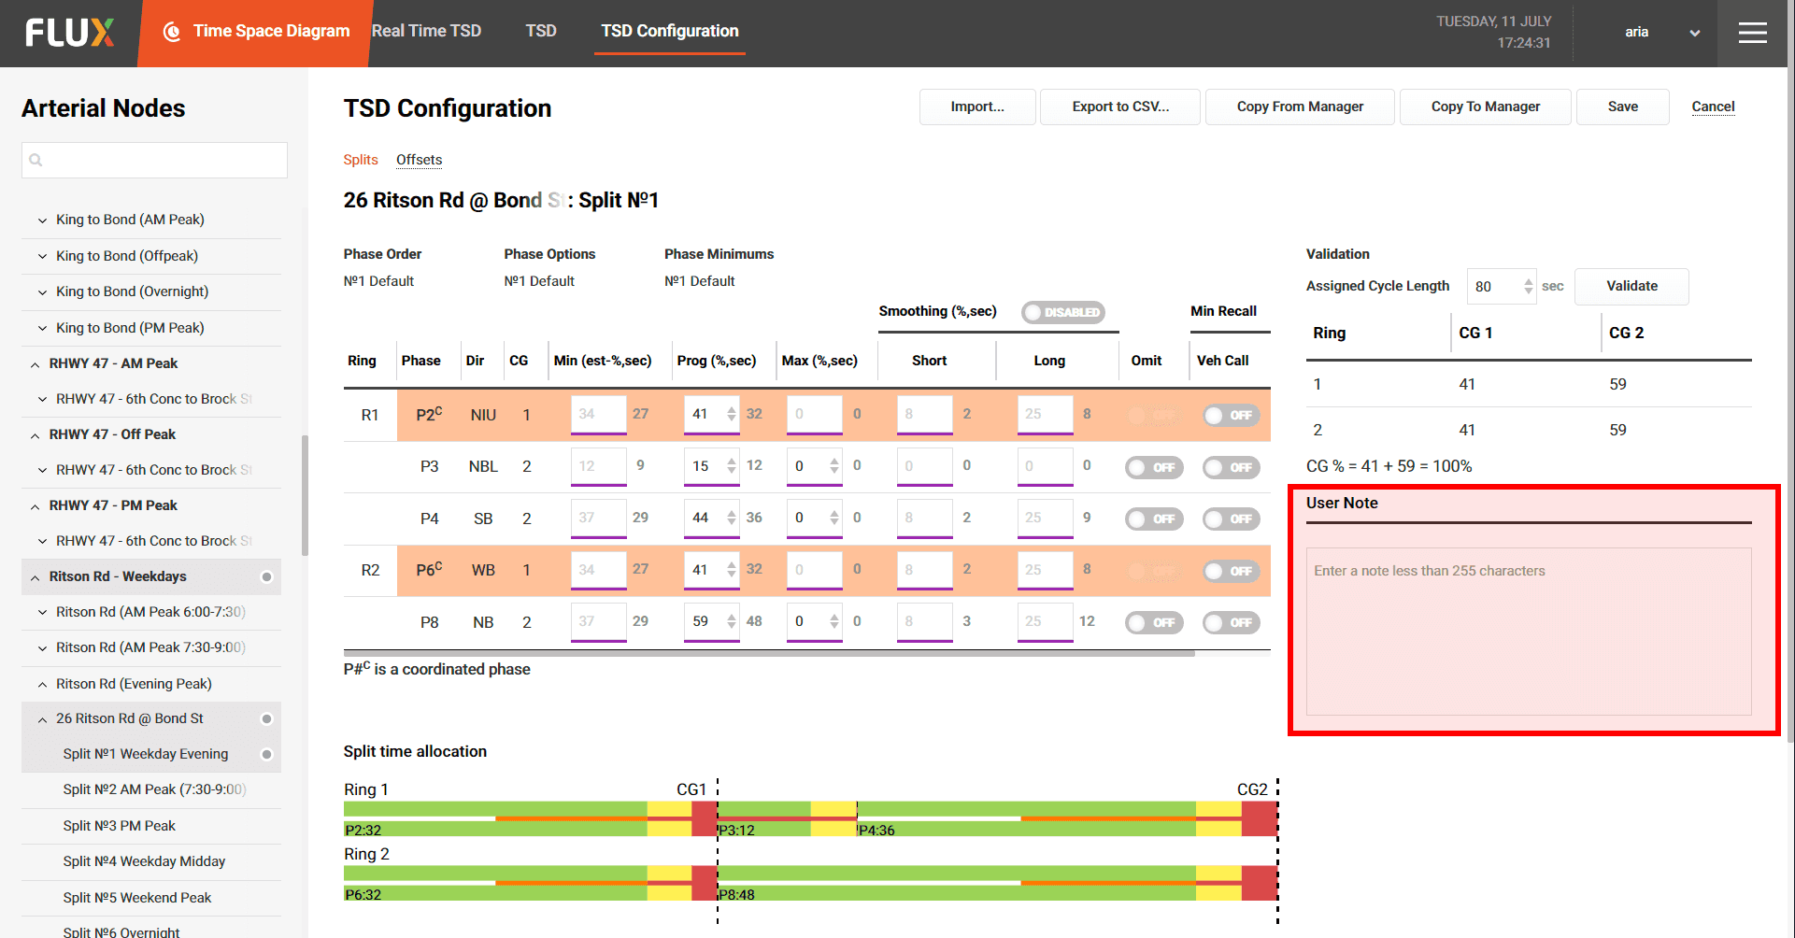Screen dimensions: 1795x938
Task: Click the P8:48 bar in Ring 2
Action: pyautogui.click(x=997, y=883)
